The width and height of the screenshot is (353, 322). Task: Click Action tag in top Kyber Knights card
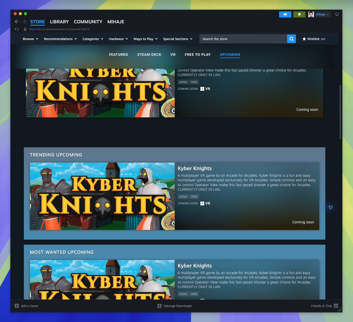point(183,82)
